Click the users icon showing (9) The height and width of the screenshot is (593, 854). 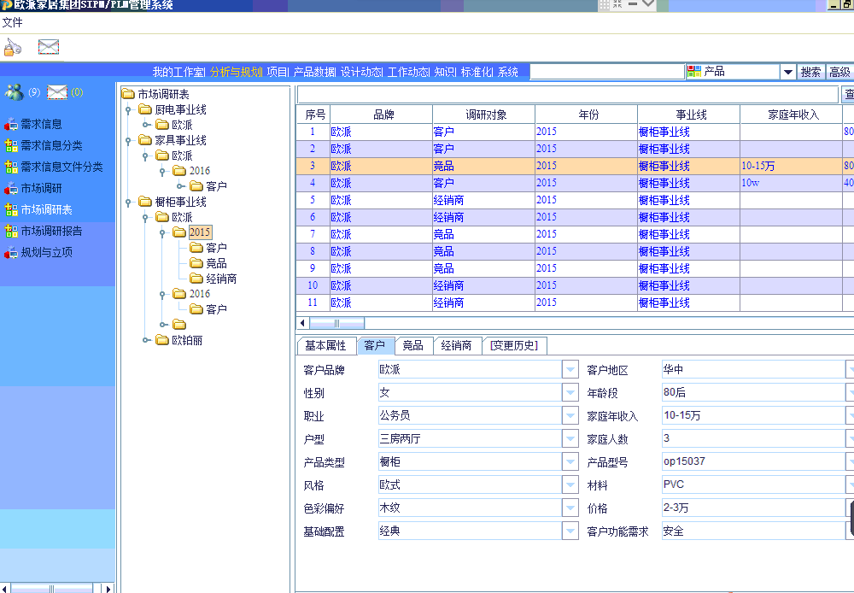(x=15, y=92)
